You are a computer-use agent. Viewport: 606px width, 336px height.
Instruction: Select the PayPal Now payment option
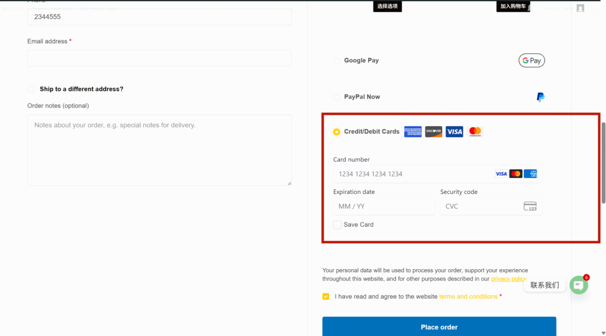pos(336,97)
